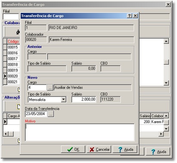
Task: Select row 00015 in the background list
Action: (13, 47)
